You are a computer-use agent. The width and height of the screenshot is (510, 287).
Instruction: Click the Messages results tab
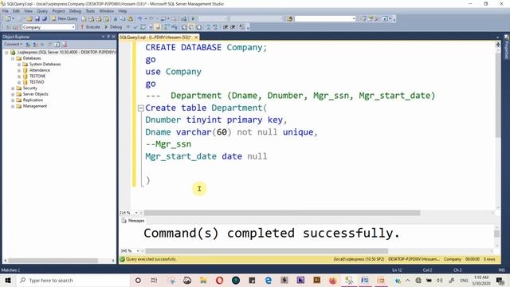[x=133, y=221]
